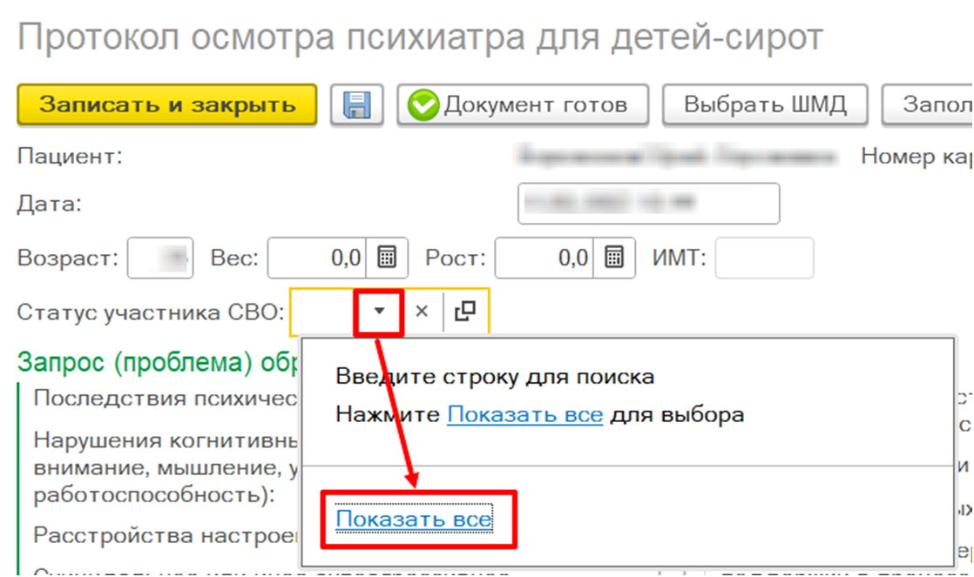The image size is (974, 577).
Task: Mark the document with Документ готов
Action: pyautogui.click(x=523, y=105)
